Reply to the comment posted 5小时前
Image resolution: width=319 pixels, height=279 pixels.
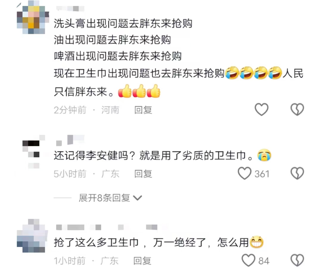[x=143, y=174]
